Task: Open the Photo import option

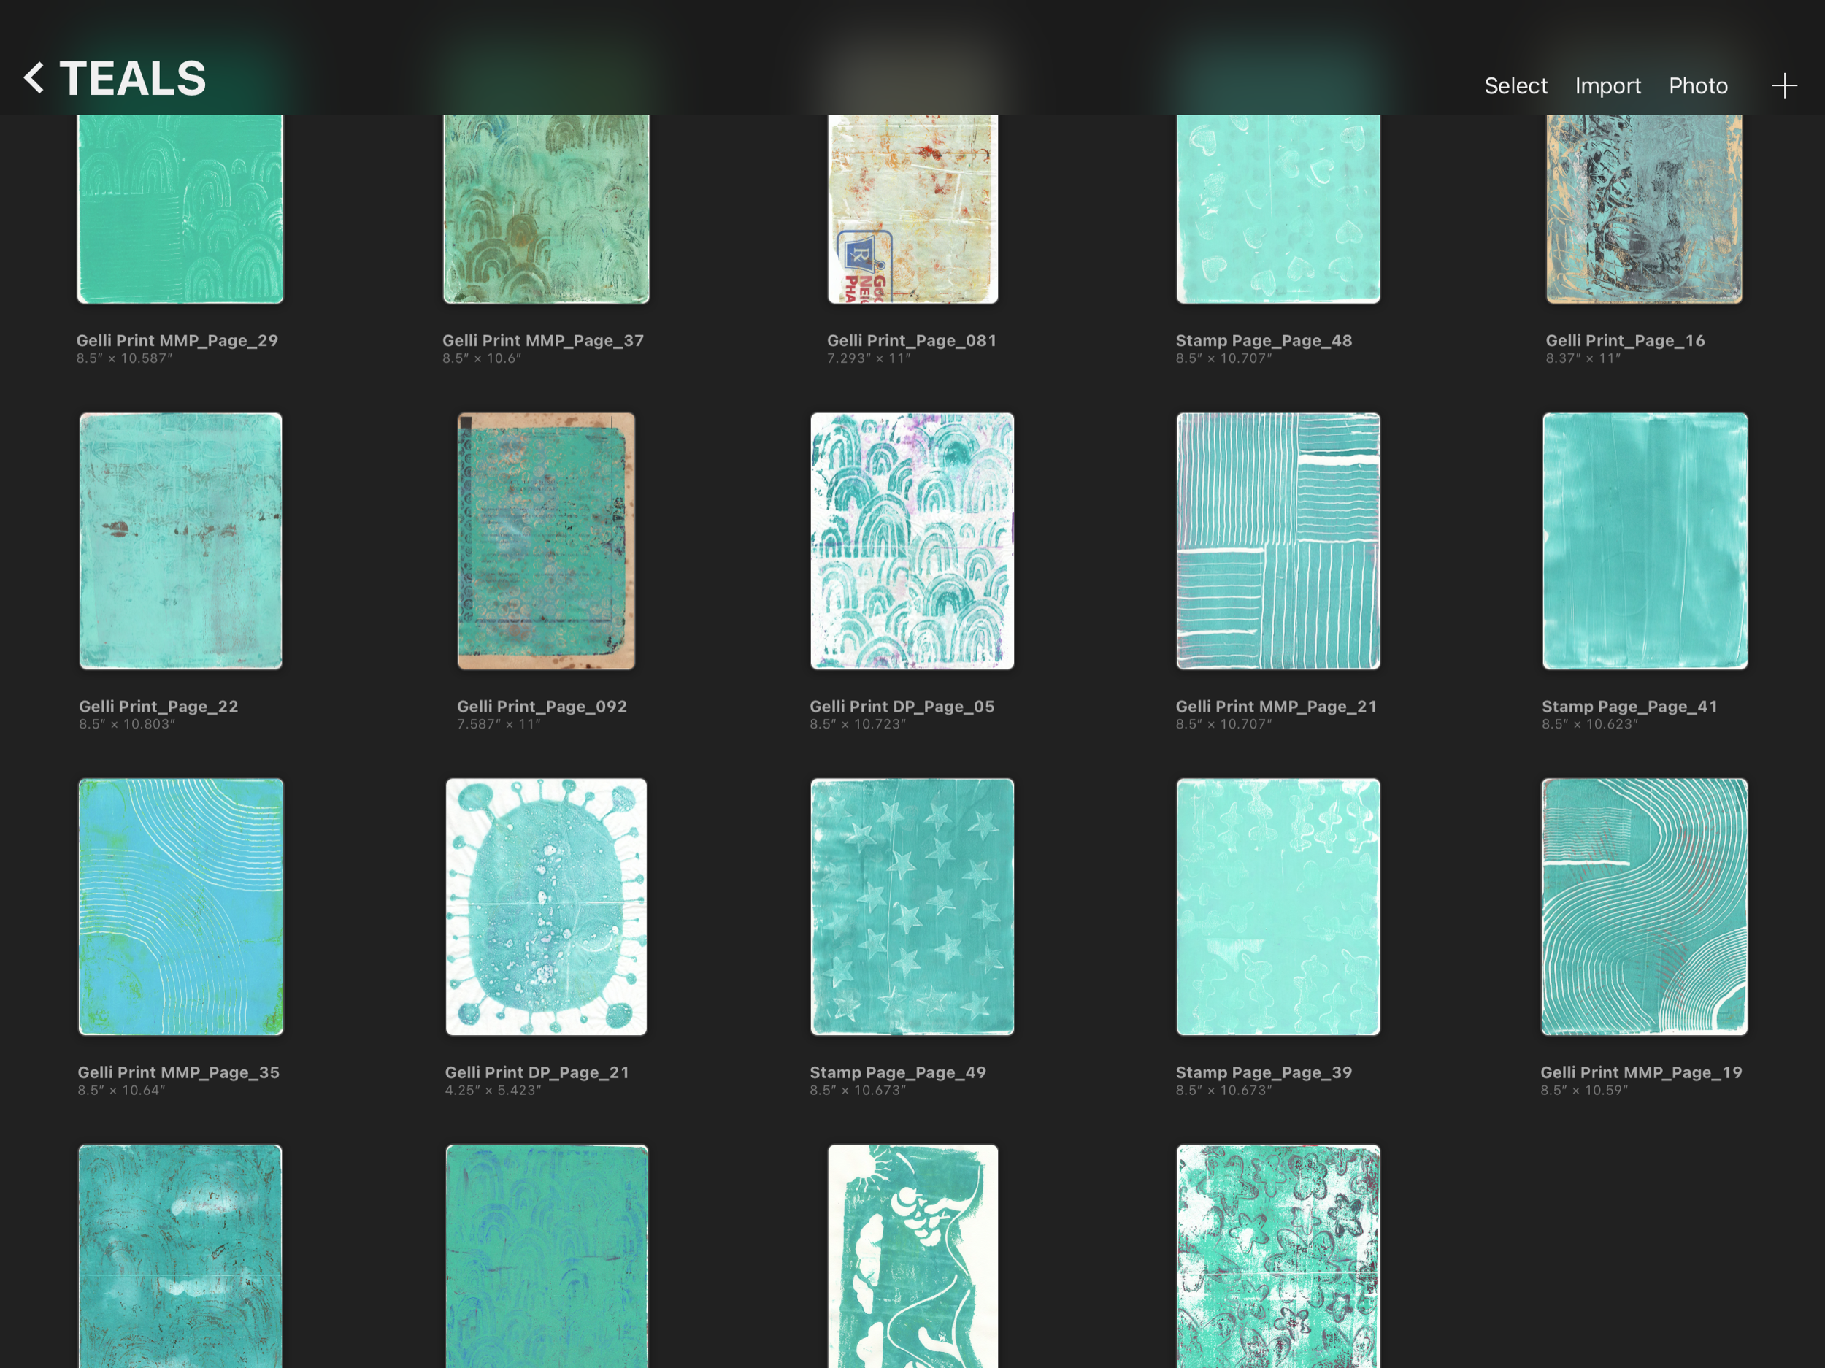Action: tap(1697, 86)
